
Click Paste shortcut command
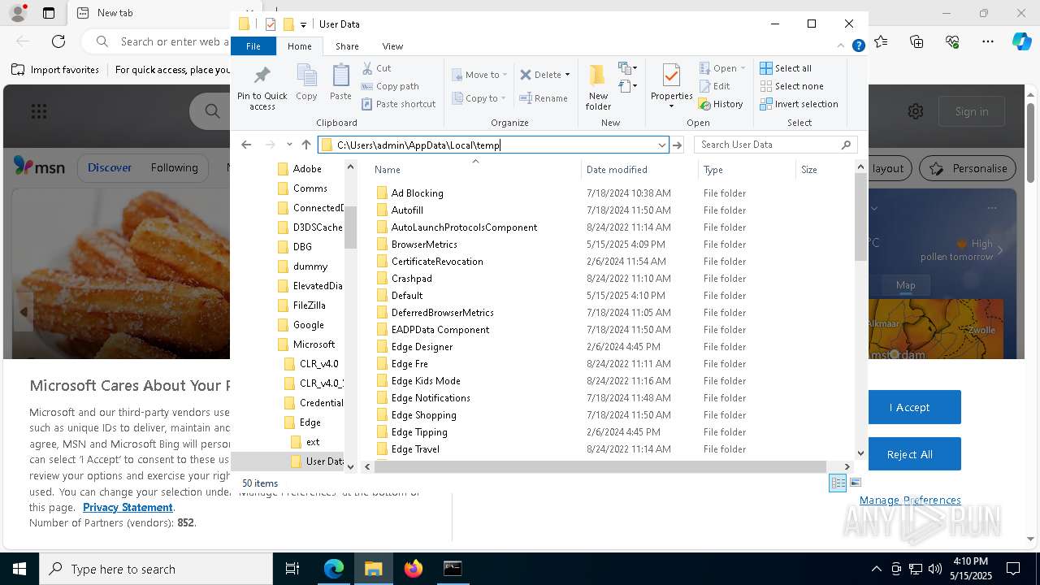coord(398,104)
